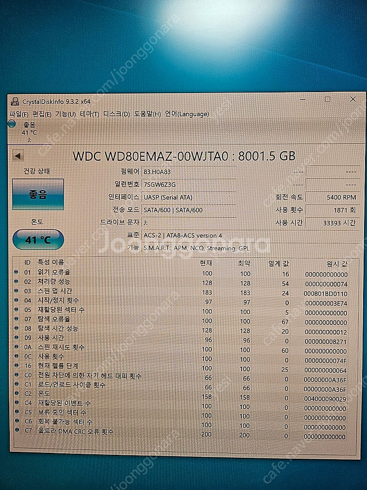Click status dot of row C2 온도

coord(17,393)
